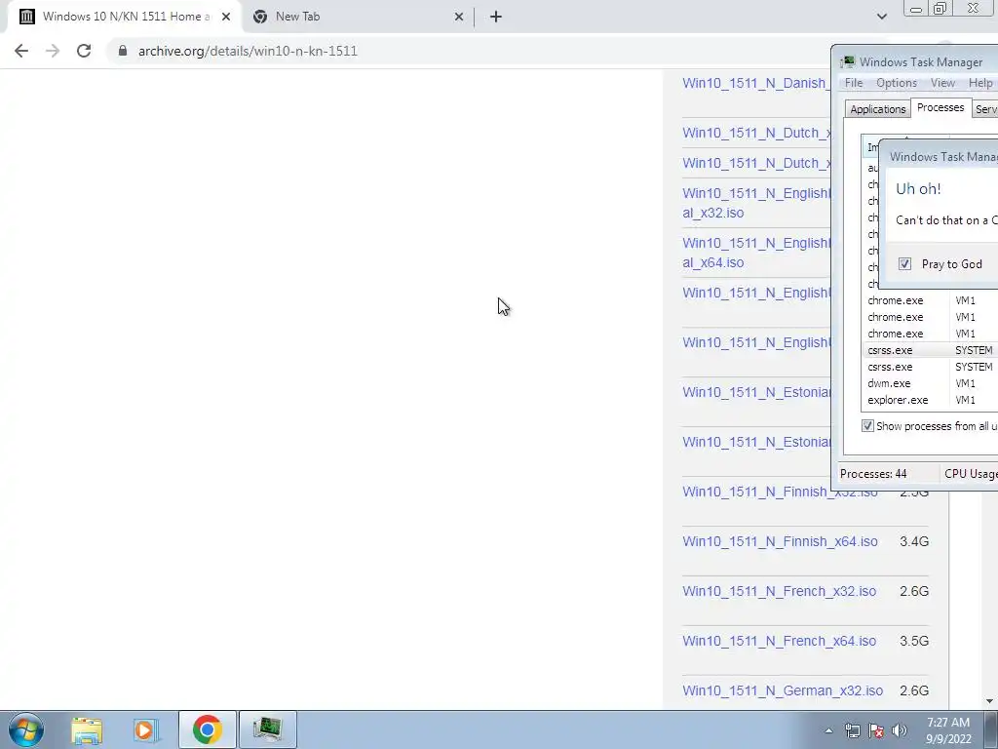Click the Show Desktop strip beside the clock
This screenshot has width=998, height=749.
point(991,729)
